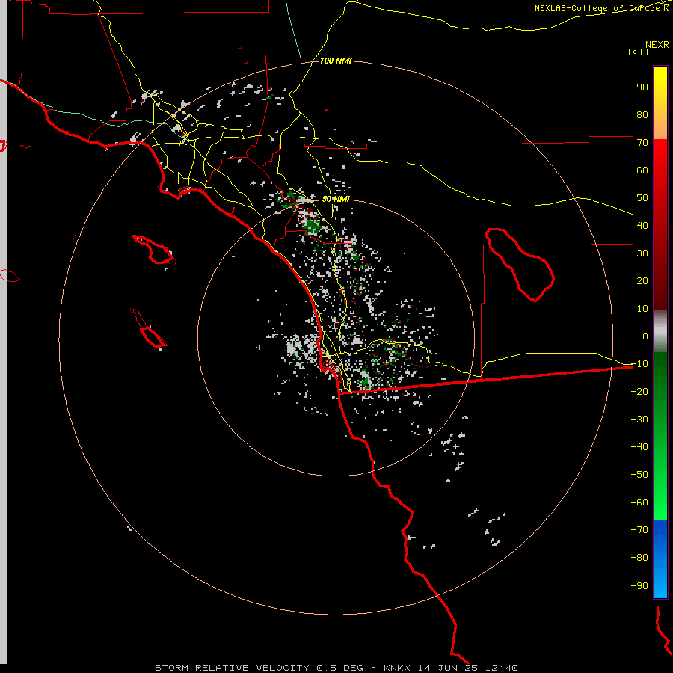This screenshot has height=673, width=673.
Task: Click the -40 value on the velocity scale
Action: click(639, 447)
